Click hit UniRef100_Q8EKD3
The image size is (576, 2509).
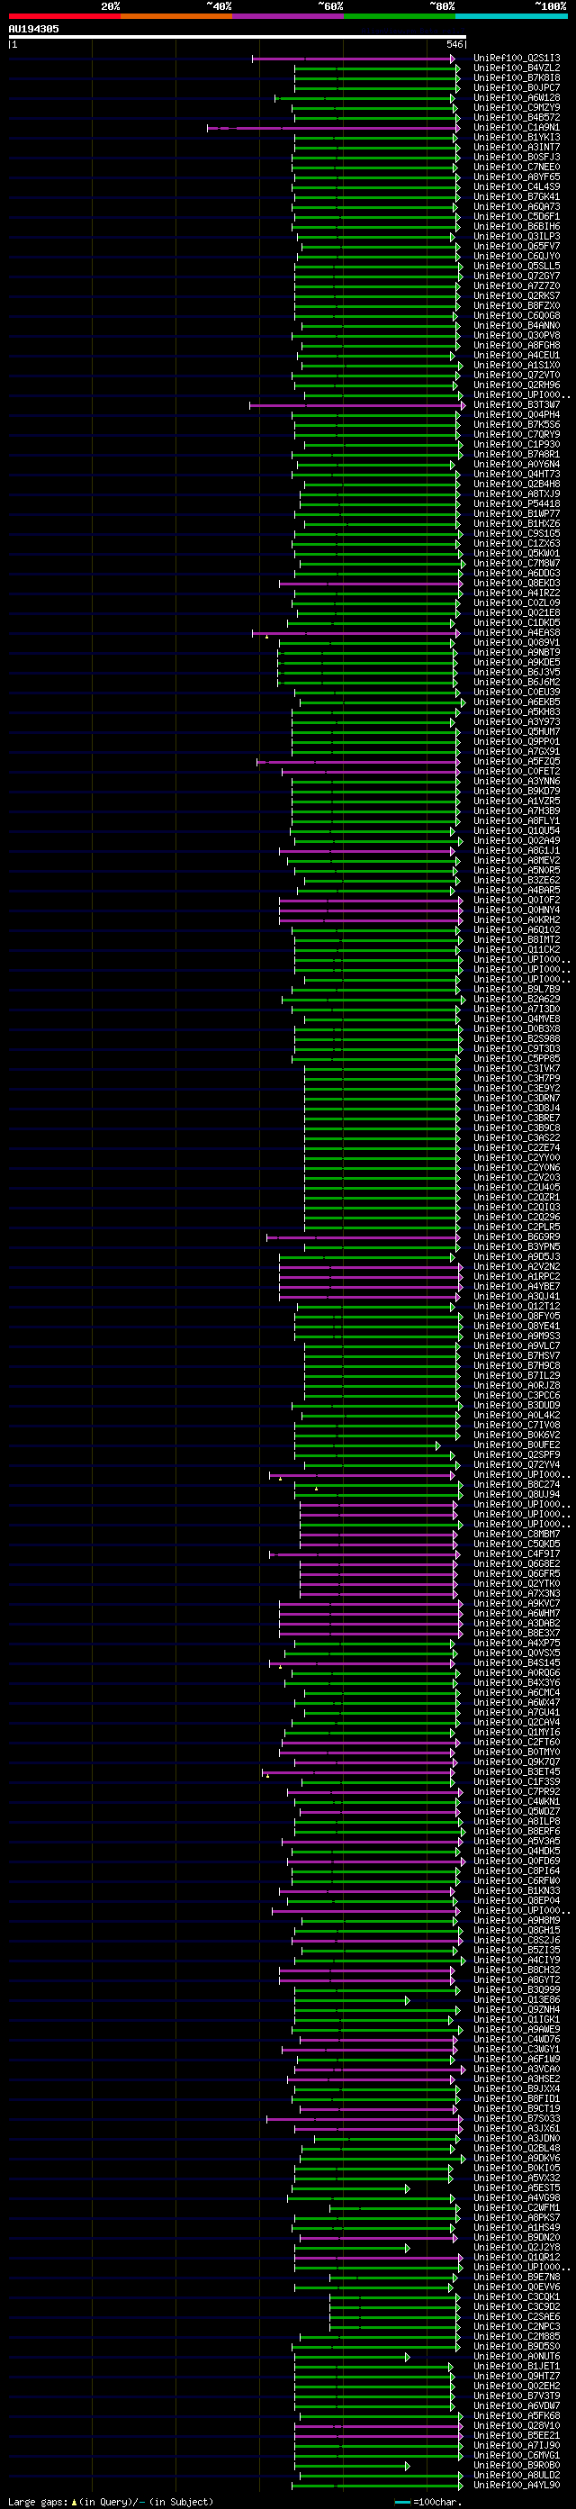tap(517, 584)
